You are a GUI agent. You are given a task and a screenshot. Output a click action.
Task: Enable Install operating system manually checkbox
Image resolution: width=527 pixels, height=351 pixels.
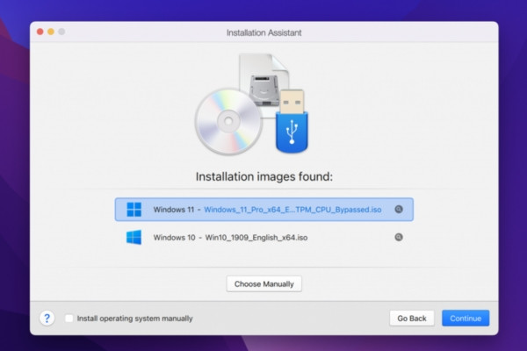[x=69, y=318]
